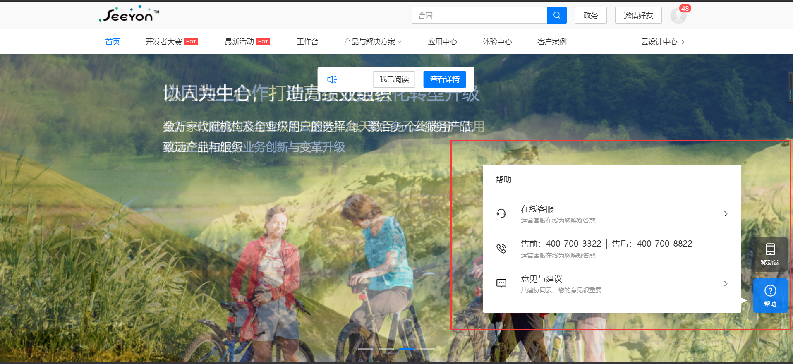The width and height of the screenshot is (793, 364).
Task: Select the active blue carousel indicator
Action: [407, 349]
